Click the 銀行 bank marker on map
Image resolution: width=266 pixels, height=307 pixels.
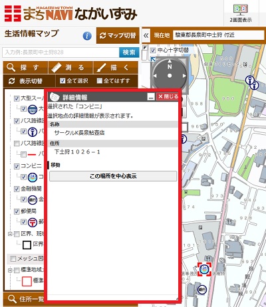tap(202, 289)
